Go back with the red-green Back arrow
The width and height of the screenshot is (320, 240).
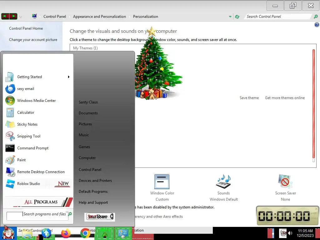coord(6,16)
